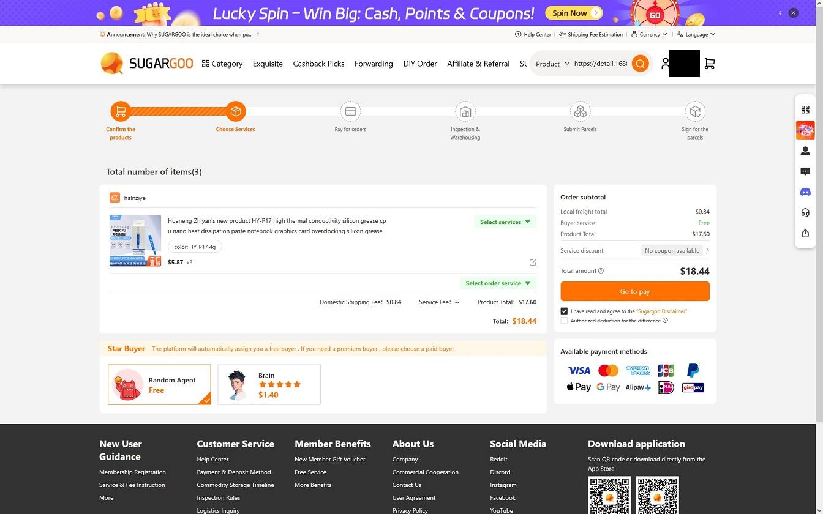Click the Spin Now button

click(574, 13)
